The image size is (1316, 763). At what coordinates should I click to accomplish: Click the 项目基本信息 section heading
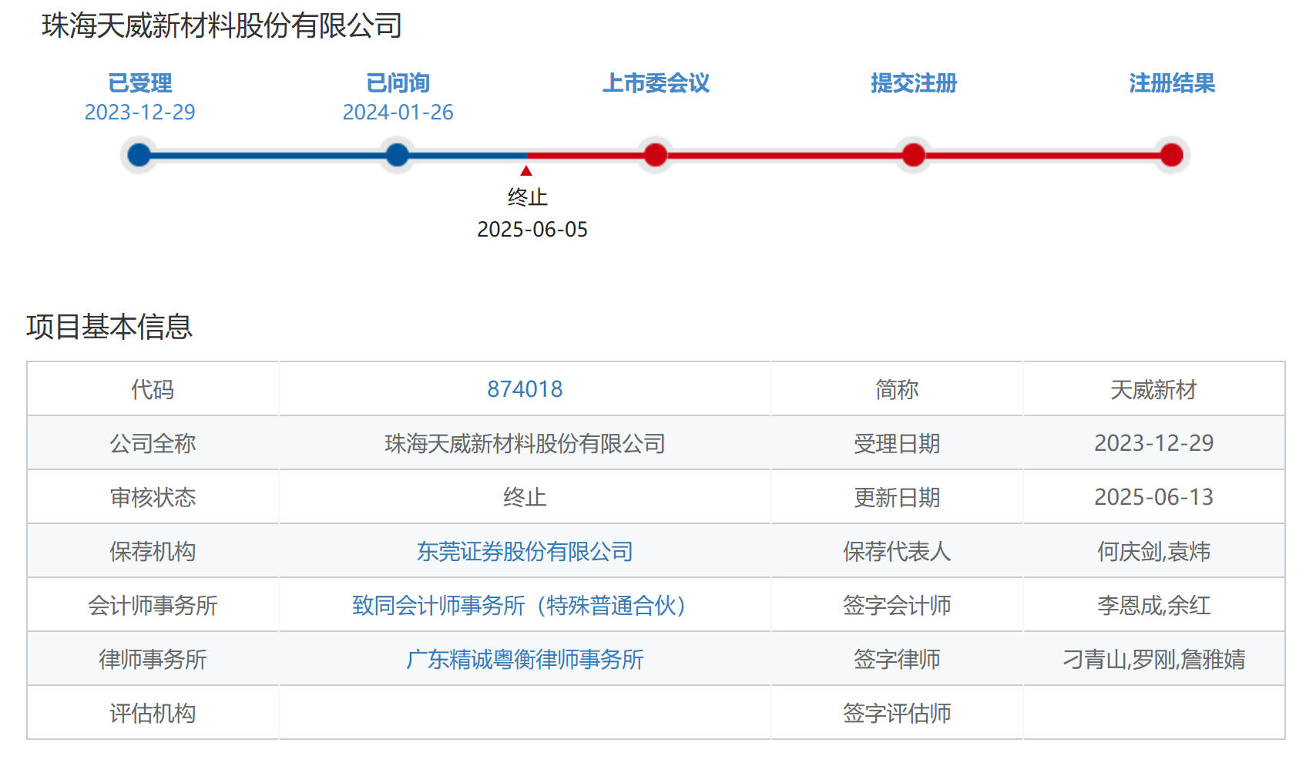(109, 327)
